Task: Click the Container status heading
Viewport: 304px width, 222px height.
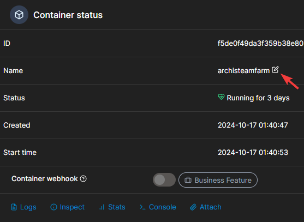Action: [68, 15]
